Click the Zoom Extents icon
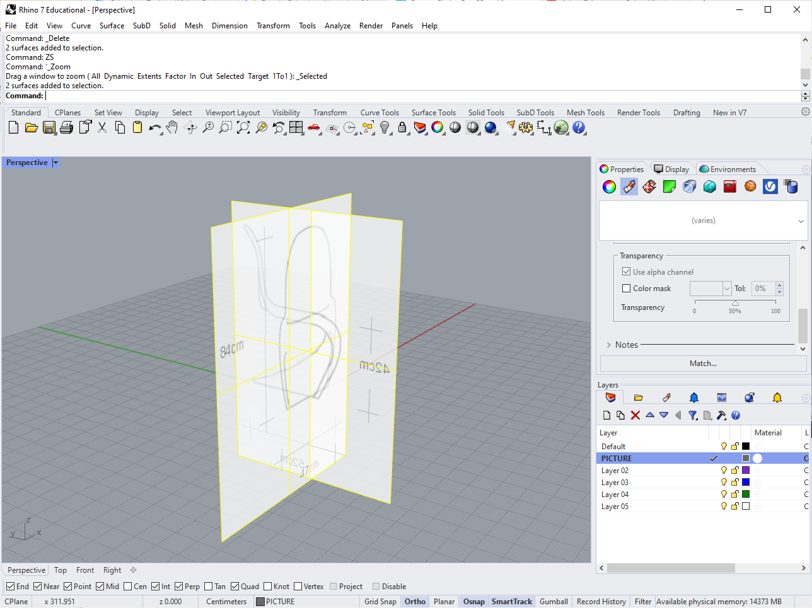Viewport: 812px width, 608px height. (x=243, y=128)
